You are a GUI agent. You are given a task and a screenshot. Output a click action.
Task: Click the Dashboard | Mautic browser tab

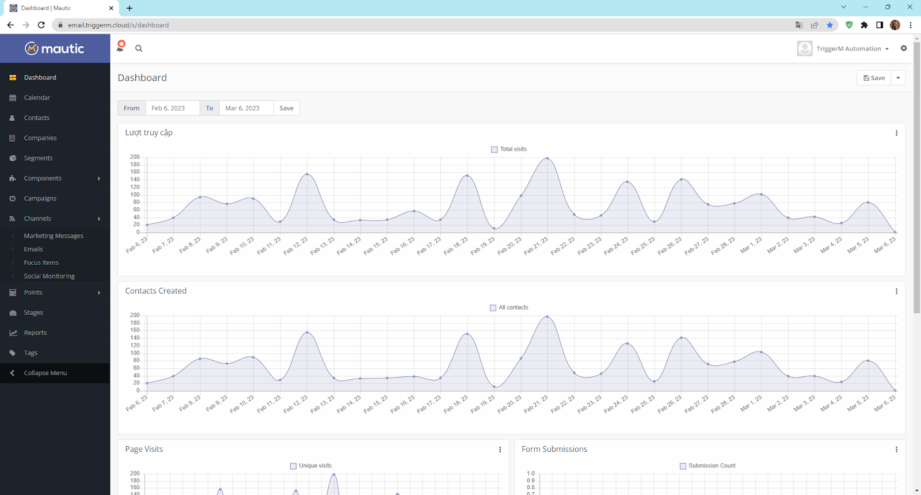pyautogui.click(x=60, y=8)
